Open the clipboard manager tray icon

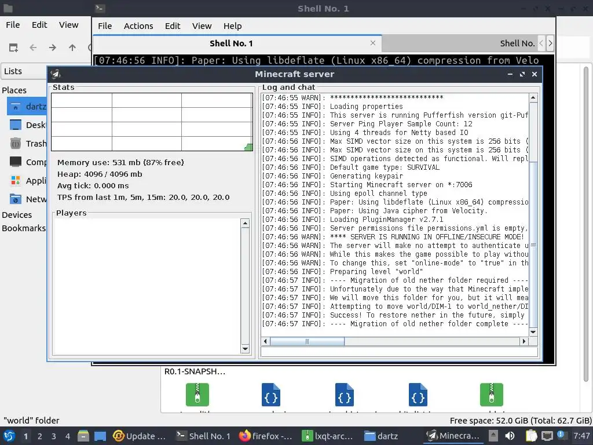pos(532,436)
